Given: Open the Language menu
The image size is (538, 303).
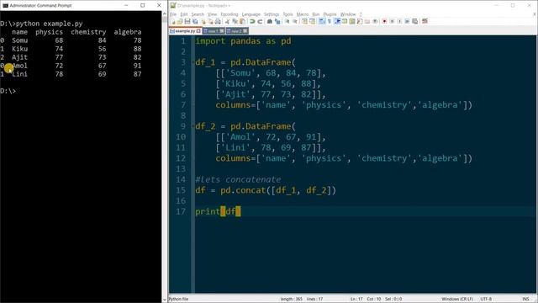Looking at the screenshot, I should coord(251,14).
